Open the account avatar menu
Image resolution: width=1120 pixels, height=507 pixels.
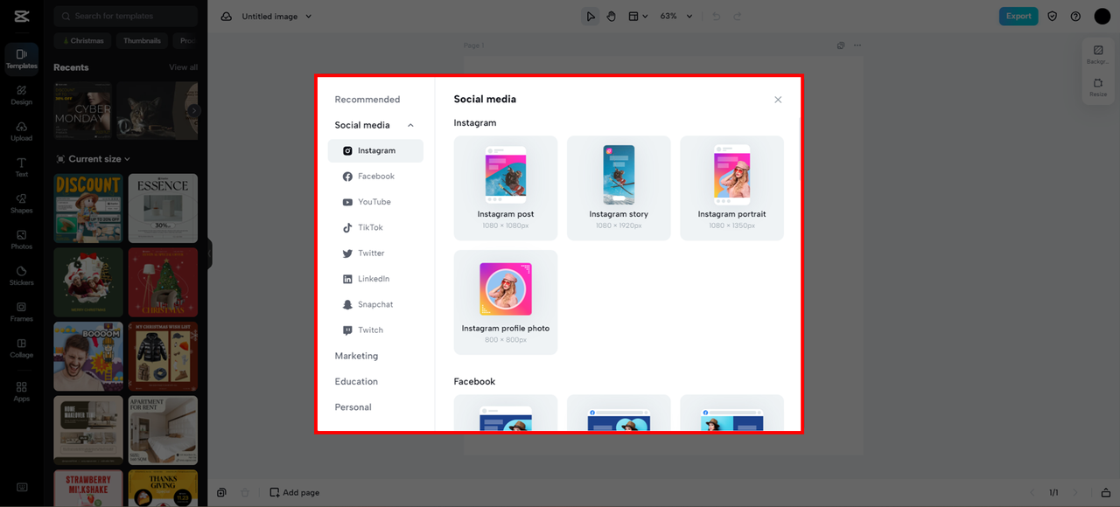tap(1102, 17)
